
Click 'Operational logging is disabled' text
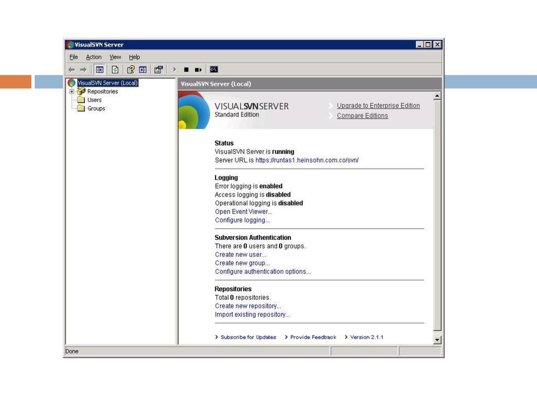pyautogui.click(x=259, y=203)
